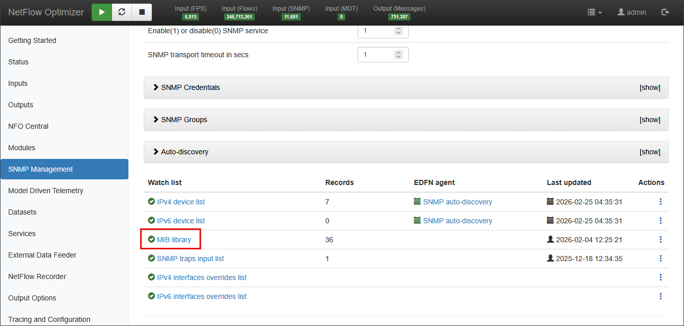
Task: Open the admin user dropdown
Action: [632, 12]
